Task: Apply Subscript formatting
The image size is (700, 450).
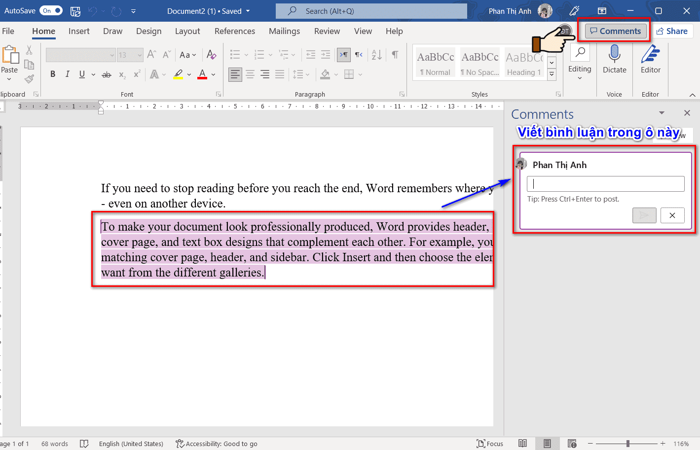Action: coord(122,74)
